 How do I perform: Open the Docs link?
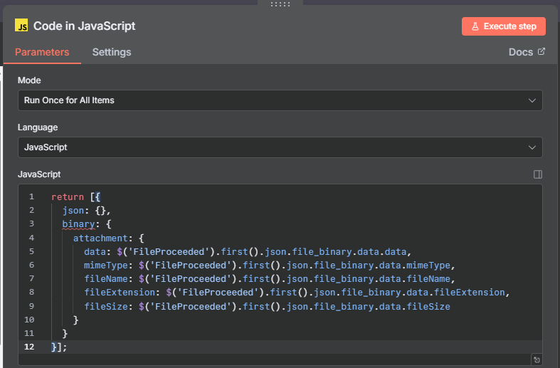tap(521, 52)
